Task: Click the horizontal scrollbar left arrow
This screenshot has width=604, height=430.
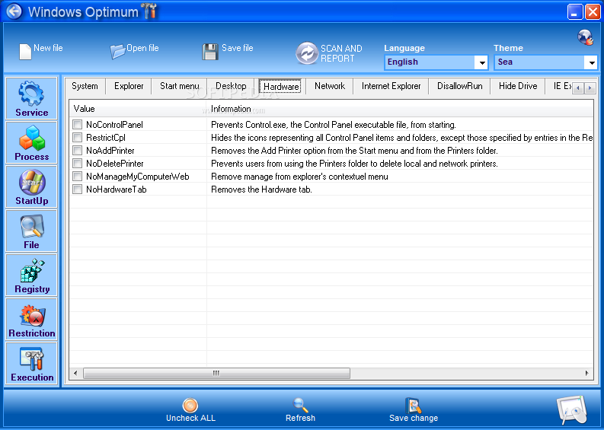Action: tap(75, 373)
